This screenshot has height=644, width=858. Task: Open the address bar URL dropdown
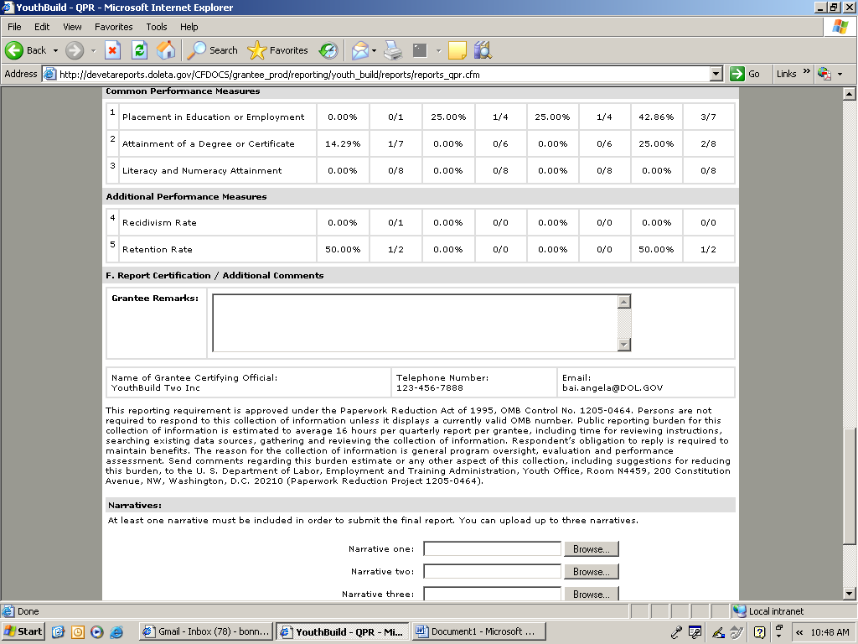pyautogui.click(x=716, y=74)
